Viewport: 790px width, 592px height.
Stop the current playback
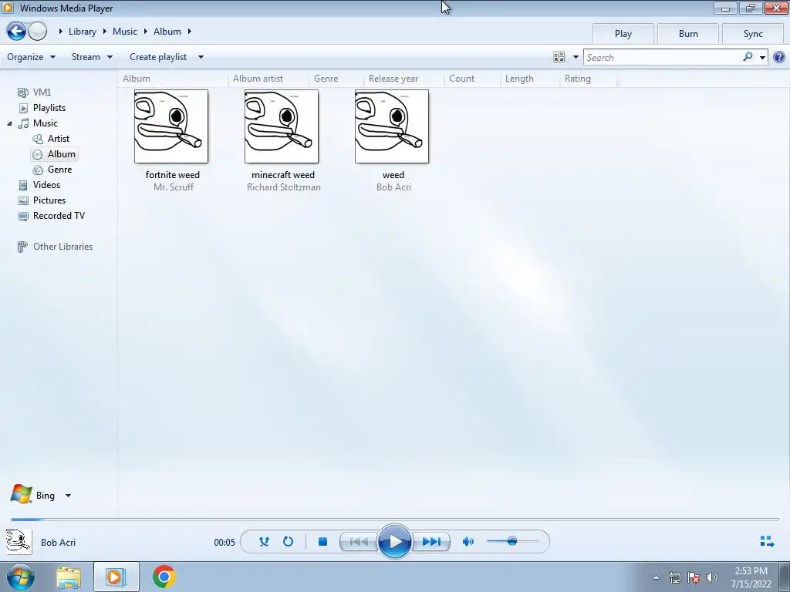323,542
